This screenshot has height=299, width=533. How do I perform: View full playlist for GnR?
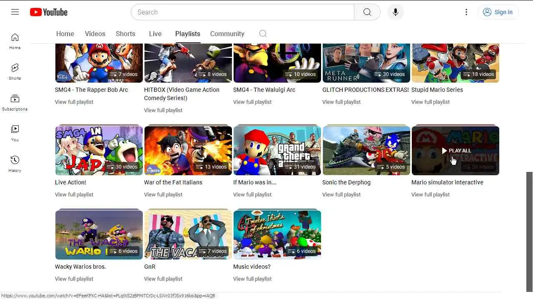point(163,279)
